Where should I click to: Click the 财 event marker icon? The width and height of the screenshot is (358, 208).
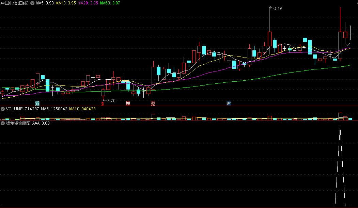click(229, 103)
